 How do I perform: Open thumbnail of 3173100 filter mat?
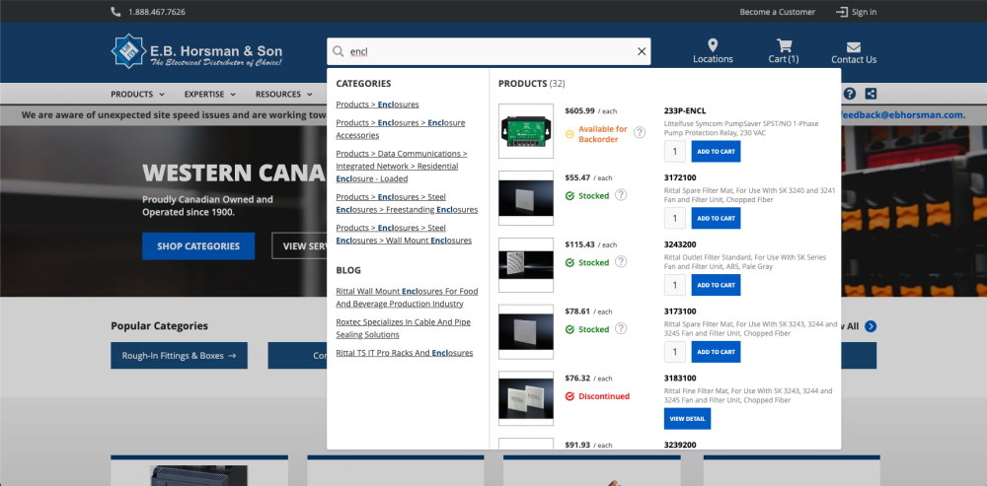pyautogui.click(x=526, y=331)
